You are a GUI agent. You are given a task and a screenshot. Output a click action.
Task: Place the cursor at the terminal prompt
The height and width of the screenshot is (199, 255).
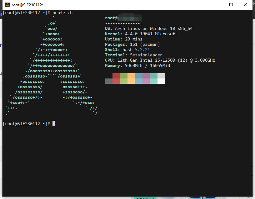(53, 123)
